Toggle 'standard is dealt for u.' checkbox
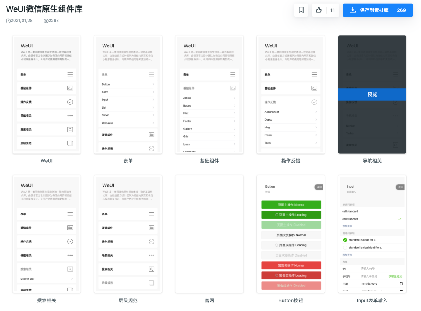421x311 pixels. pos(345,240)
